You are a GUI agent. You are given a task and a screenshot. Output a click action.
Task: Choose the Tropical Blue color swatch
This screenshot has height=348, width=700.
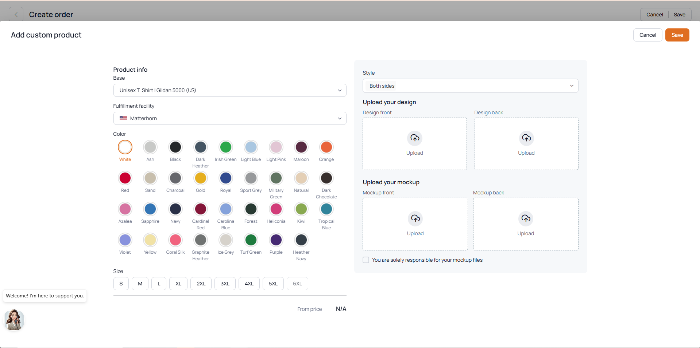pos(326,209)
